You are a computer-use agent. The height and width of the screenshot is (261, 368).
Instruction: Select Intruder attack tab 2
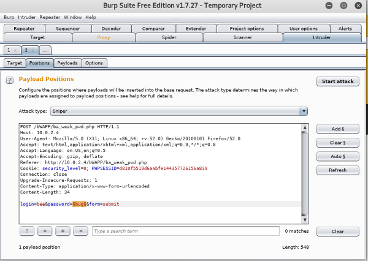tap(26, 50)
